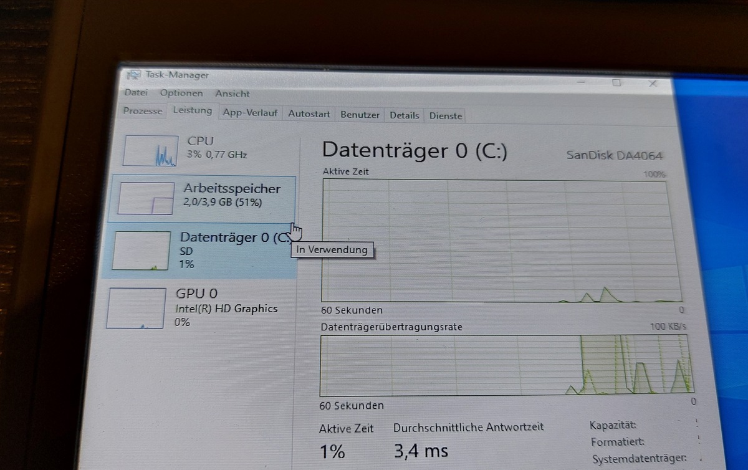Switch to the Prozesse tab
Screen dimensions: 748x470
pos(143,110)
